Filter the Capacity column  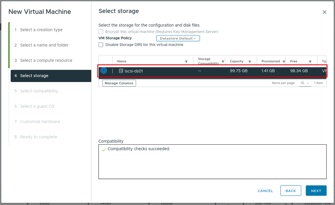(250, 61)
